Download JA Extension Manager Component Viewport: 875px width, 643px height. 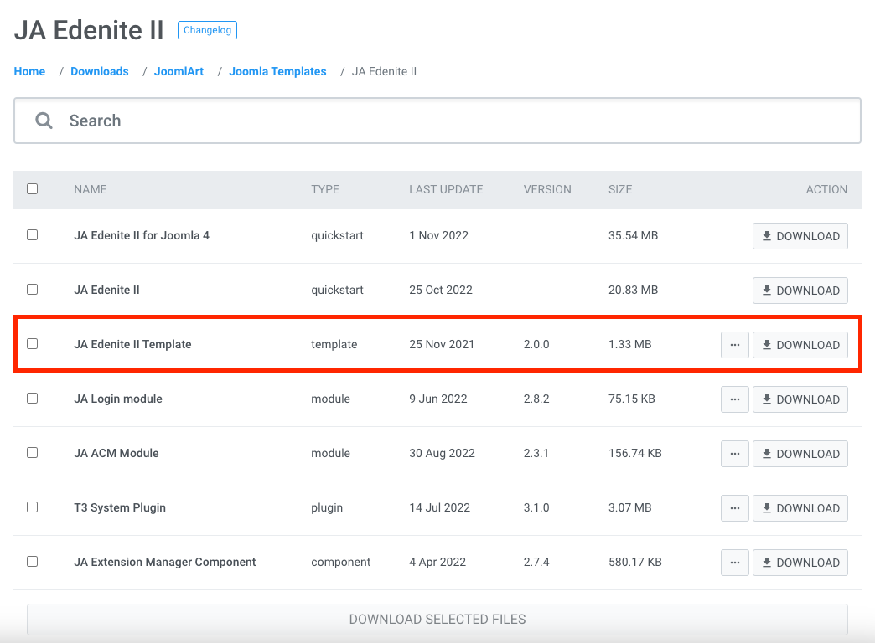(x=800, y=563)
